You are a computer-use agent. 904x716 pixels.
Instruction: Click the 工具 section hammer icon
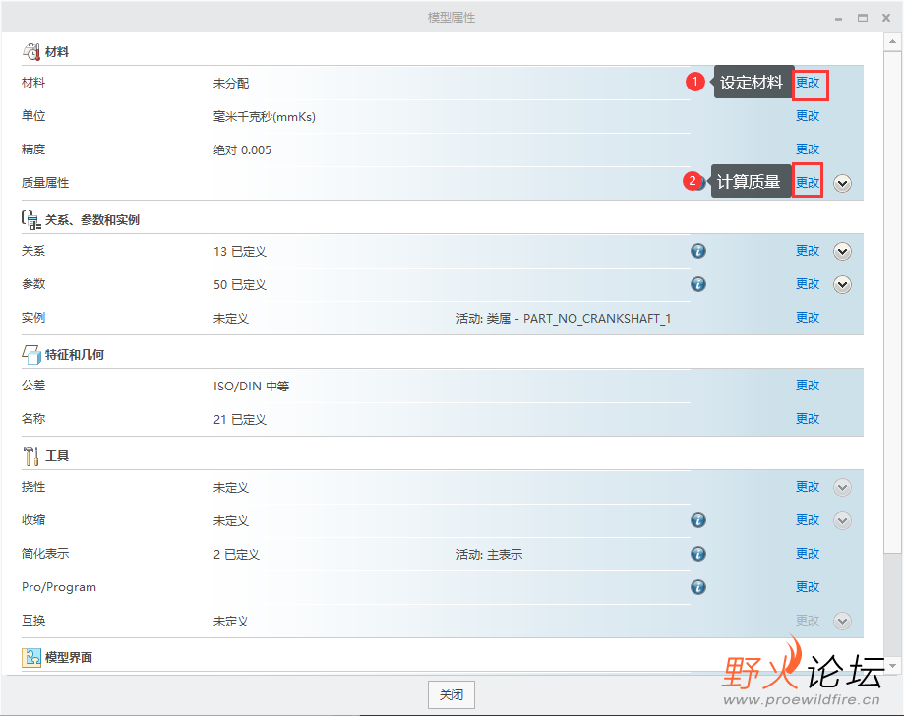click(31, 456)
